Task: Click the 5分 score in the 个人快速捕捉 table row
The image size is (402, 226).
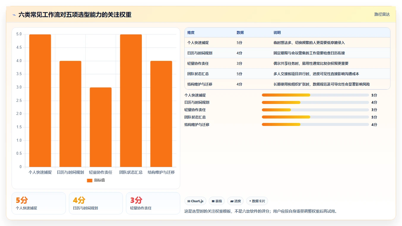Action: point(240,43)
